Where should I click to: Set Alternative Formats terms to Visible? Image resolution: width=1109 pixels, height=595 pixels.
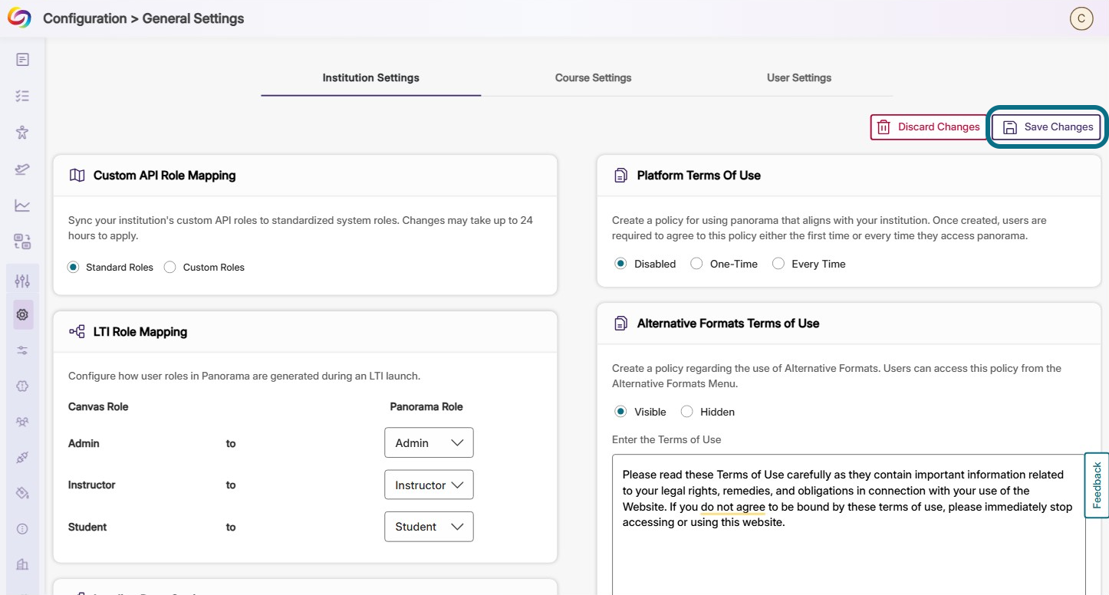(621, 412)
